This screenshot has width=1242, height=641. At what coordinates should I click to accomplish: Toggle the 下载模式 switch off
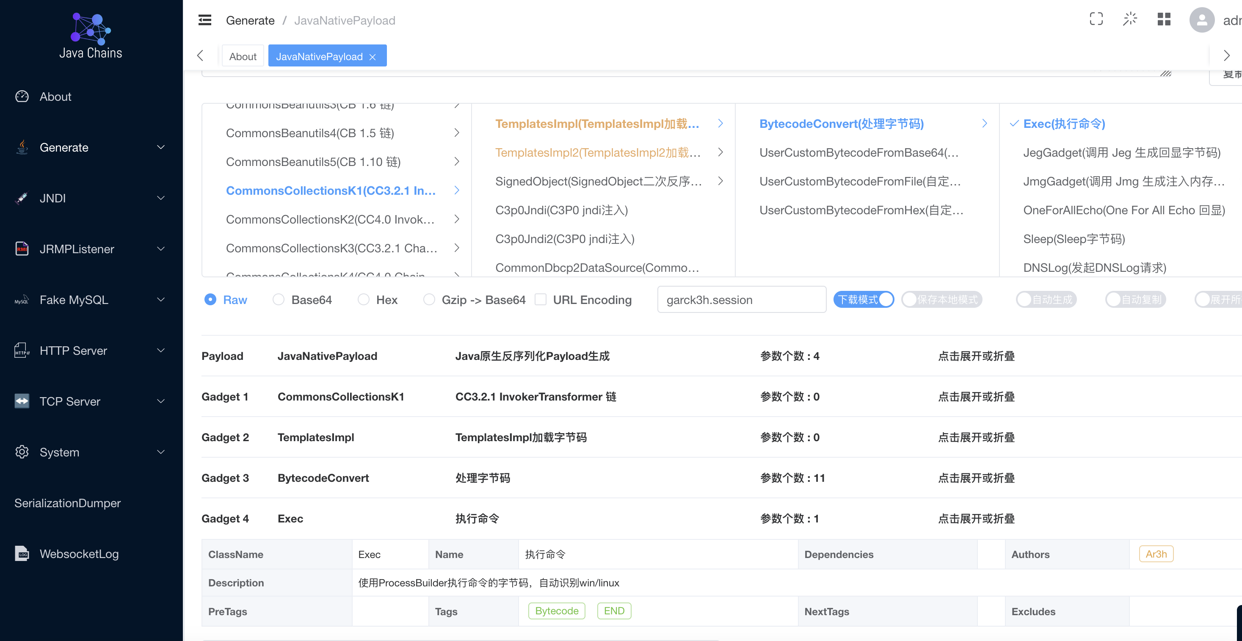[x=864, y=299]
